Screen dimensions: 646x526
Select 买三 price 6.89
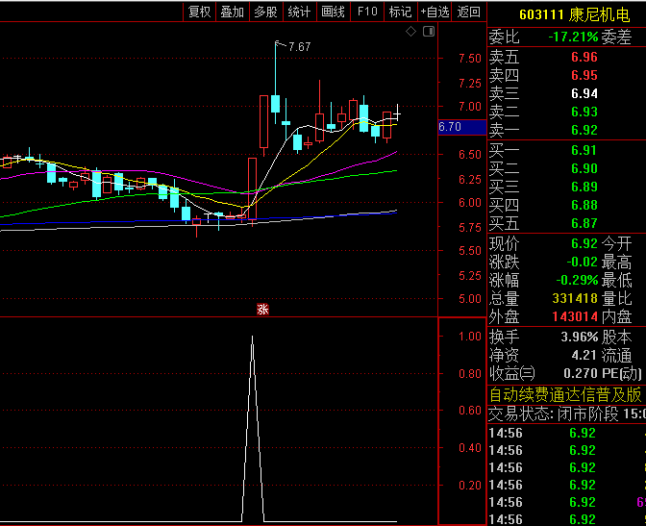(584, 187)
